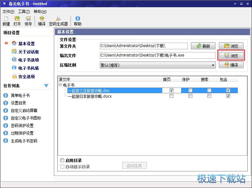Open the 文件(F) menu
Image resolution: width=252 pixels, height=188 pixels.
point(8,12)
